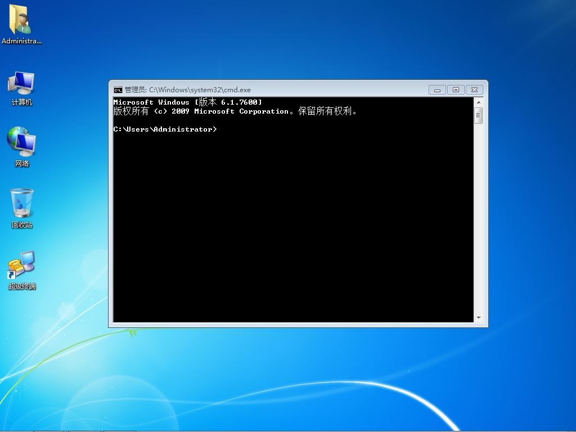Click the cmd.exe title bar text
This screenshot has height=432, width=576.
pos(188,89)
